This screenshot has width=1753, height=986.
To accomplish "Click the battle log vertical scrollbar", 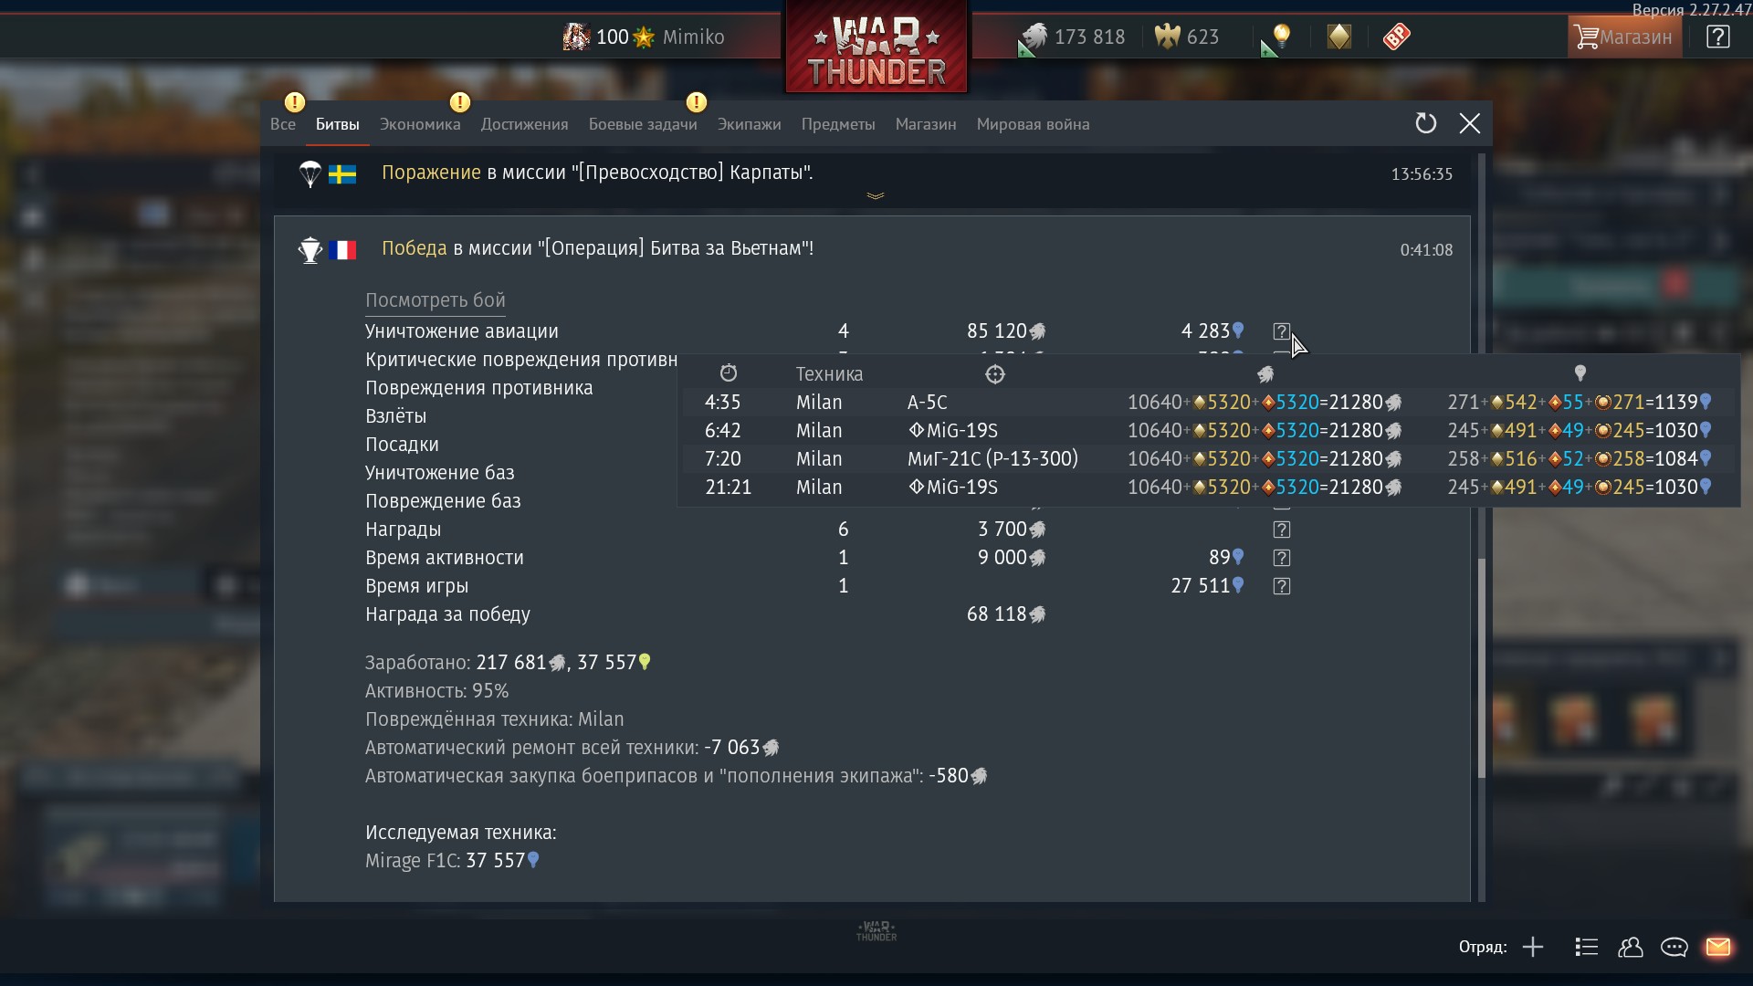I will tap(1481, 666).
